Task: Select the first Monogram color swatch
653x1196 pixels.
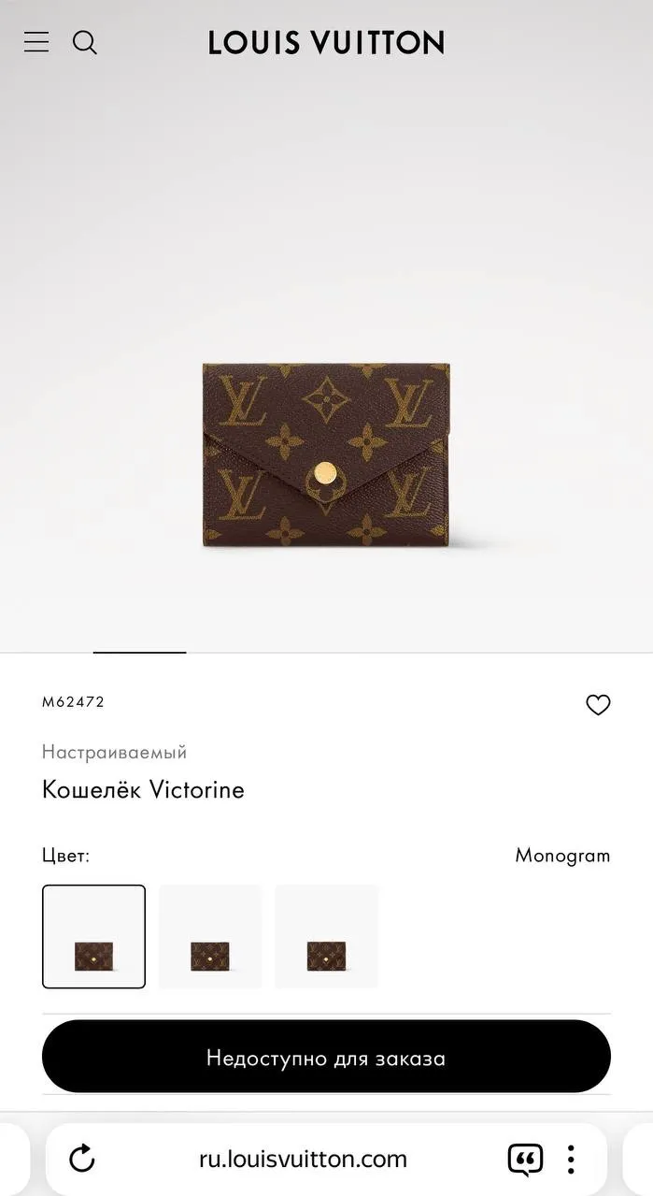Action: click(93, 936)
